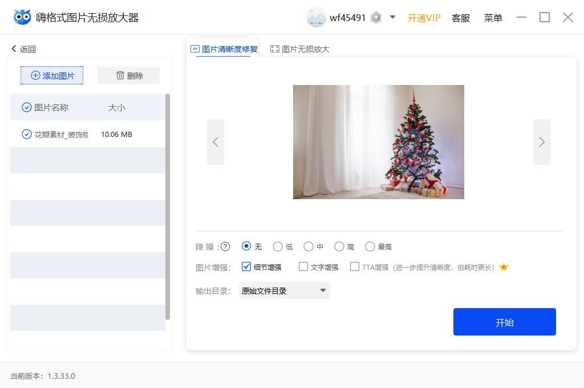
Task: Show previous image with left arrow
Action: pyautogui.click(x=216, y=142)
